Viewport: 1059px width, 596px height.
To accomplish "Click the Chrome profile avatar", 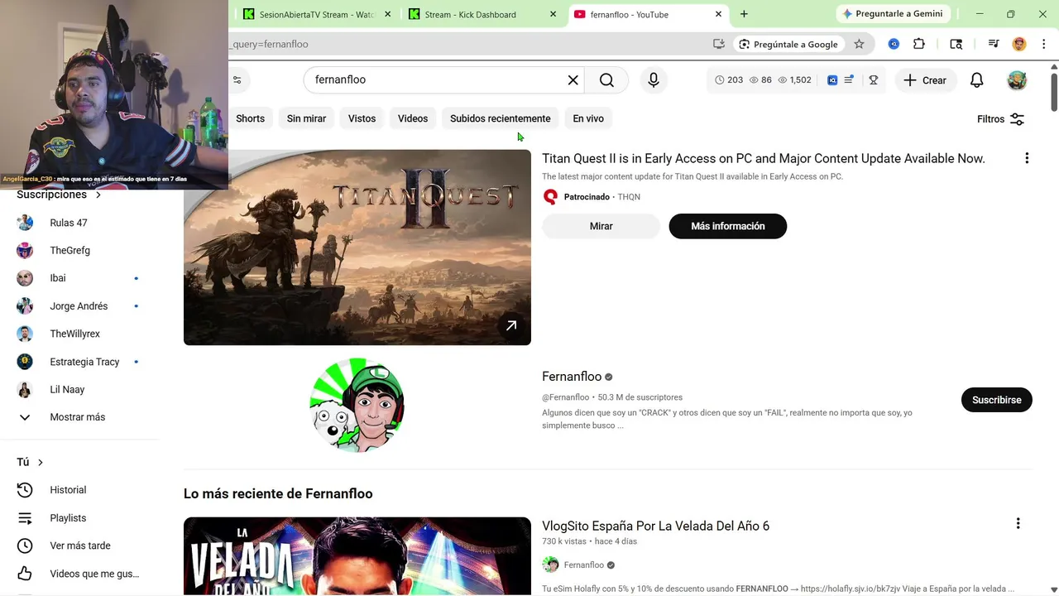I will click(x=1019, y=44).
